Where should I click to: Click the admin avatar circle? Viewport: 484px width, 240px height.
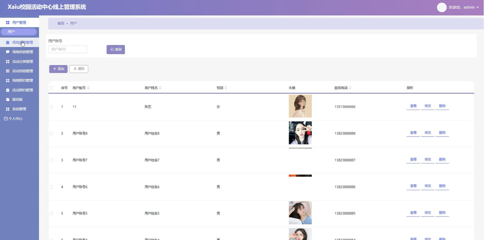tap(442, 7)
